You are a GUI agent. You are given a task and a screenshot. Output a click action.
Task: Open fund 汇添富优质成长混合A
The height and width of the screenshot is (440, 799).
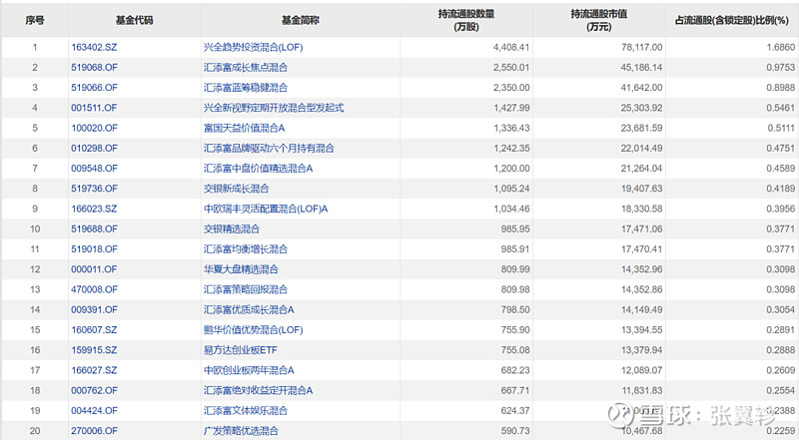[x=249, y=309]
